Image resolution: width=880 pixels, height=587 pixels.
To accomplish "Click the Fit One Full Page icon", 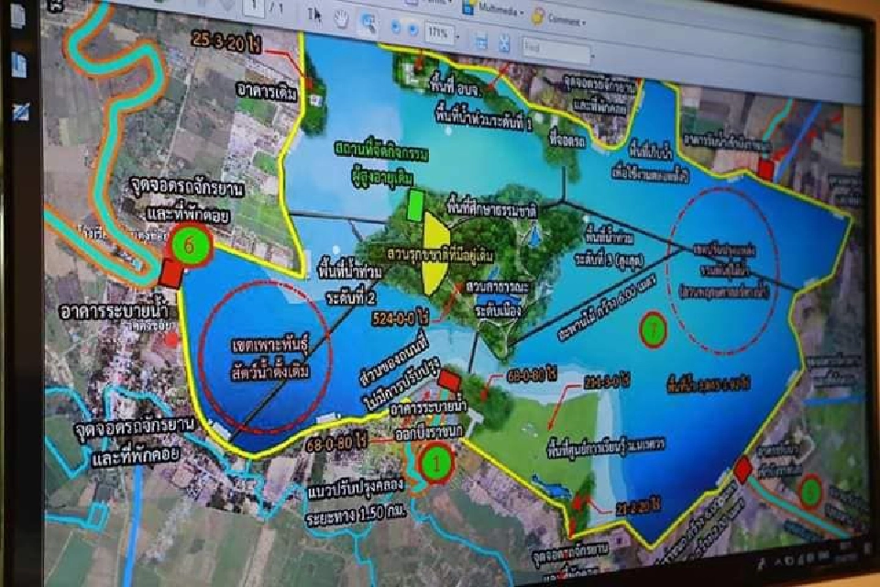I will [503, 41].
